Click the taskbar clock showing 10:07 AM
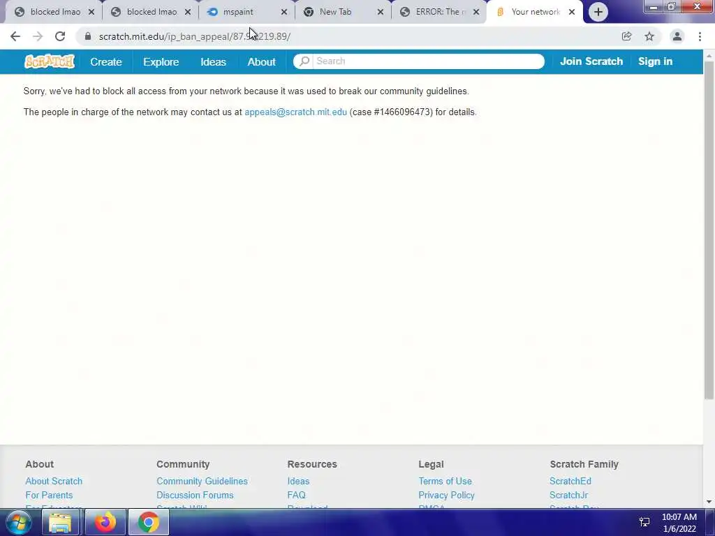This screenshot has width=715, height=536. point(679,517)
